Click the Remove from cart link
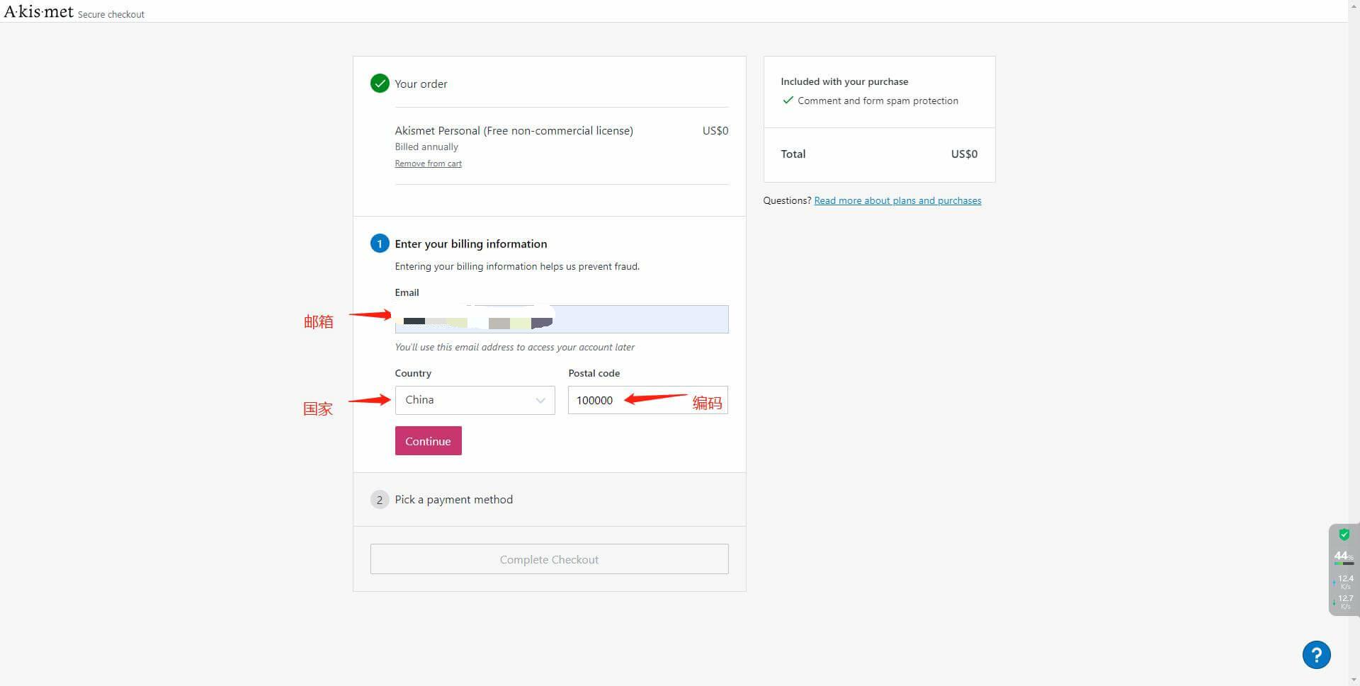This screenshot has height=686, width=1360. (x=428, y=164)
